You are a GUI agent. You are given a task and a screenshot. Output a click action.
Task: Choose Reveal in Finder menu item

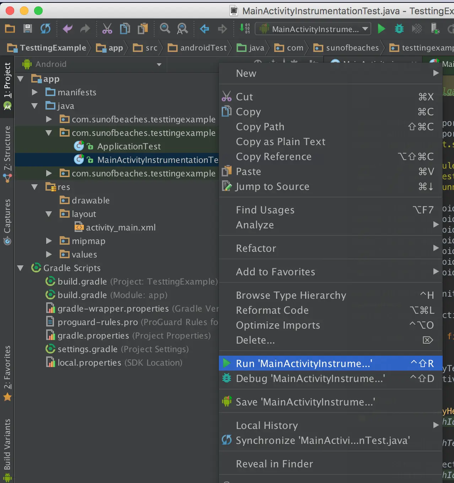tap(331, 464)
